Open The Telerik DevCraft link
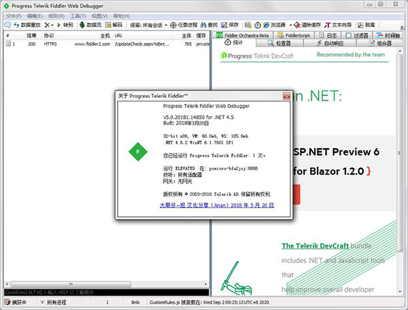 [x=315, y=246]
